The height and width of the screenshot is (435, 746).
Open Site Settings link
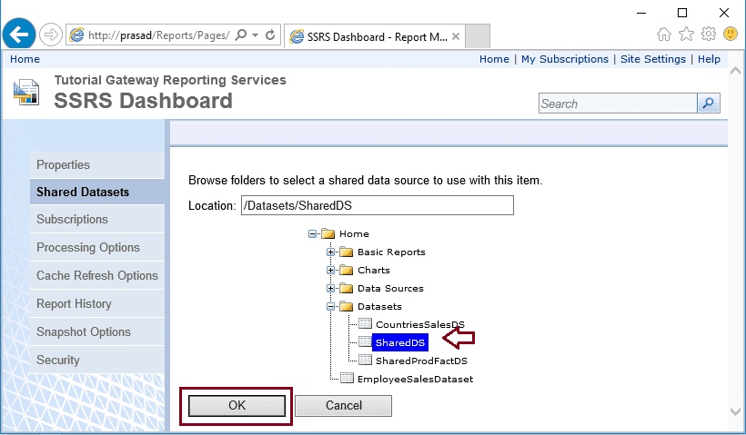coord(653,59)
